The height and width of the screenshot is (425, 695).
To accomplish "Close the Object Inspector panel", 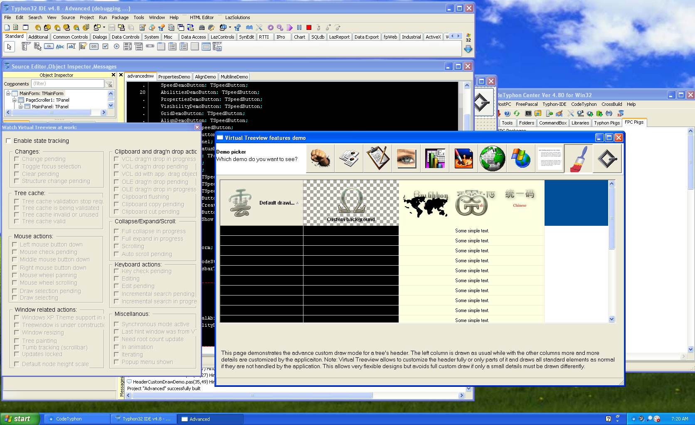I will click(x=113, y=75).
